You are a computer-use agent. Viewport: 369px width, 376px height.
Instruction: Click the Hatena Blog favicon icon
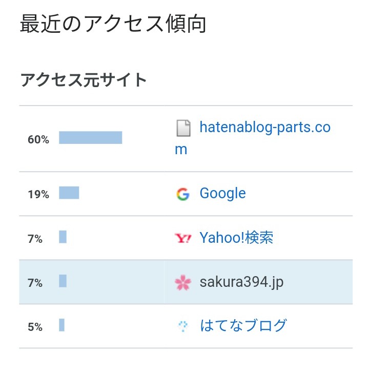(183, 327)
